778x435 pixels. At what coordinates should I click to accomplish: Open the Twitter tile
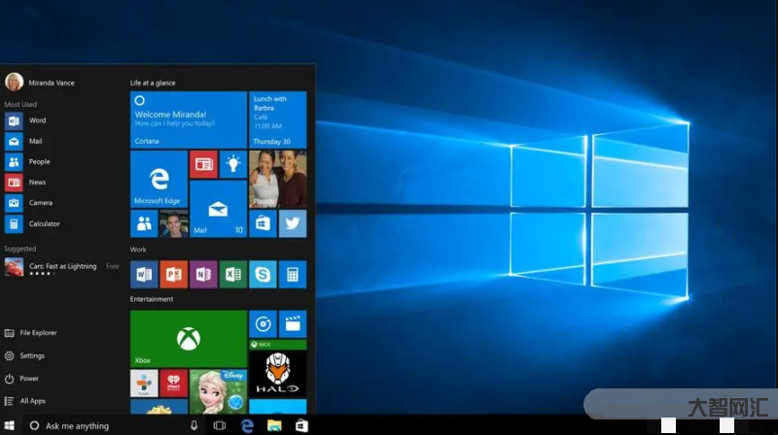pyautogui.click(x=292, y=223)
